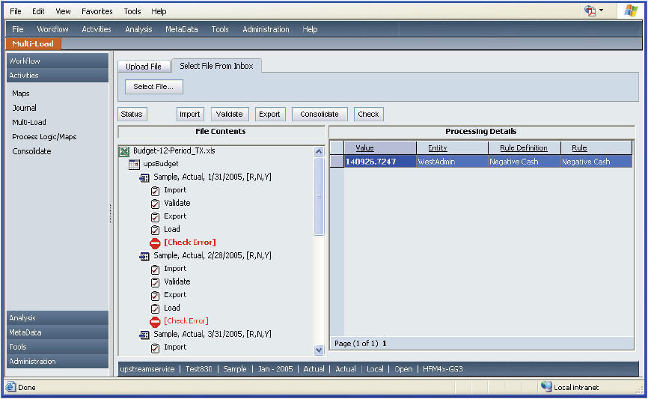
Task: Click Import check mark under 3/31/2005
Action: click(x=155, y=348)
